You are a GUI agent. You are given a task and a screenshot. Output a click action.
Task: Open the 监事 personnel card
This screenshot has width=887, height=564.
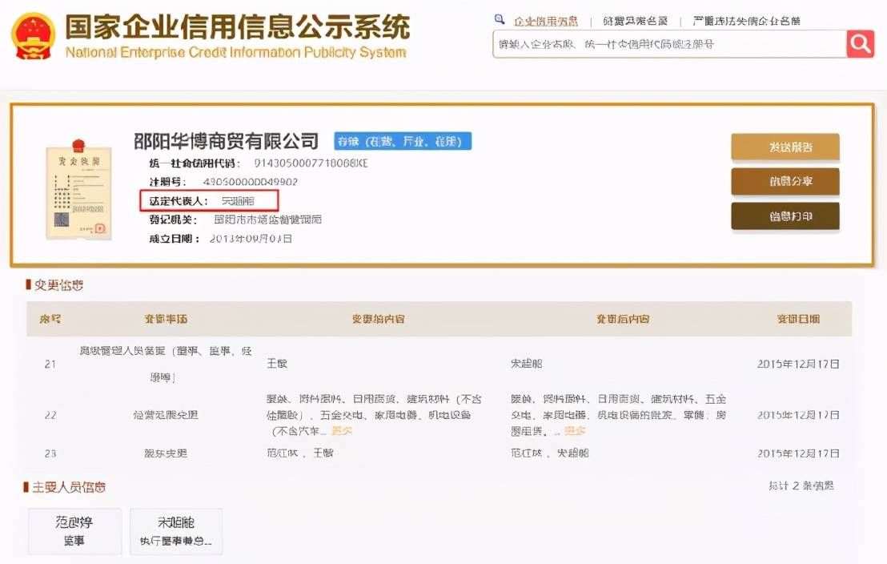(74, 531)
